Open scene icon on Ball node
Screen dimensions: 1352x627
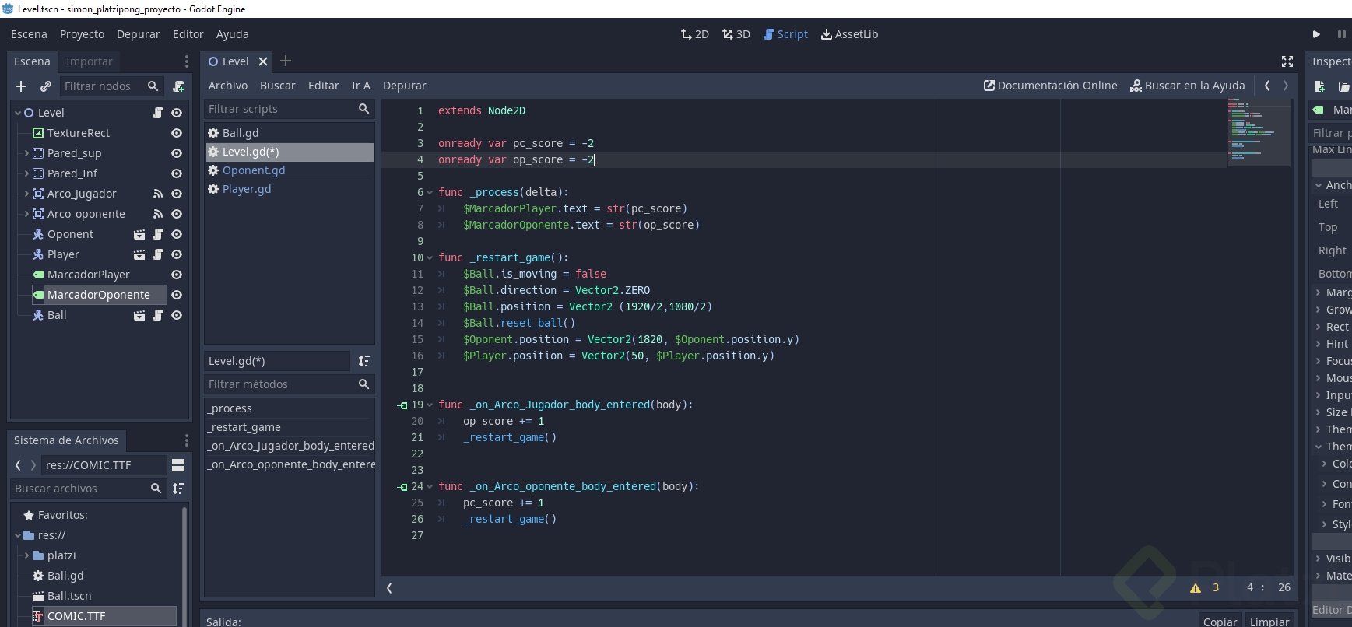click(x=139, y=315)
